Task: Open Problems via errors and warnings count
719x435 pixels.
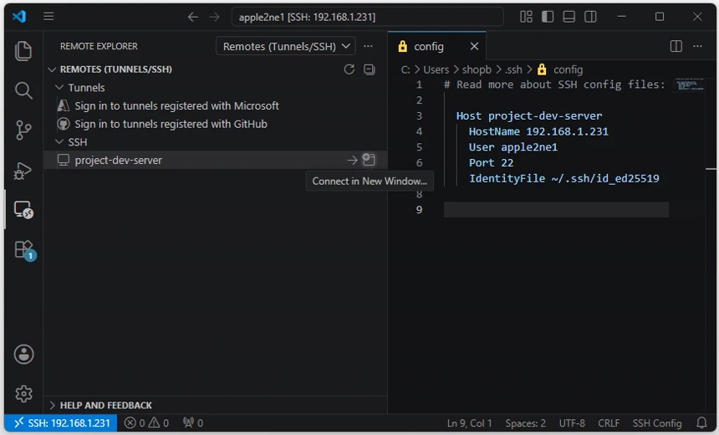Action: [x=147, y=422]
